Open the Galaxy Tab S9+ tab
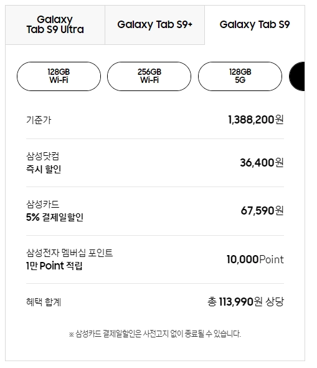This screenshot has height=368, width=317. click(154, 25)
